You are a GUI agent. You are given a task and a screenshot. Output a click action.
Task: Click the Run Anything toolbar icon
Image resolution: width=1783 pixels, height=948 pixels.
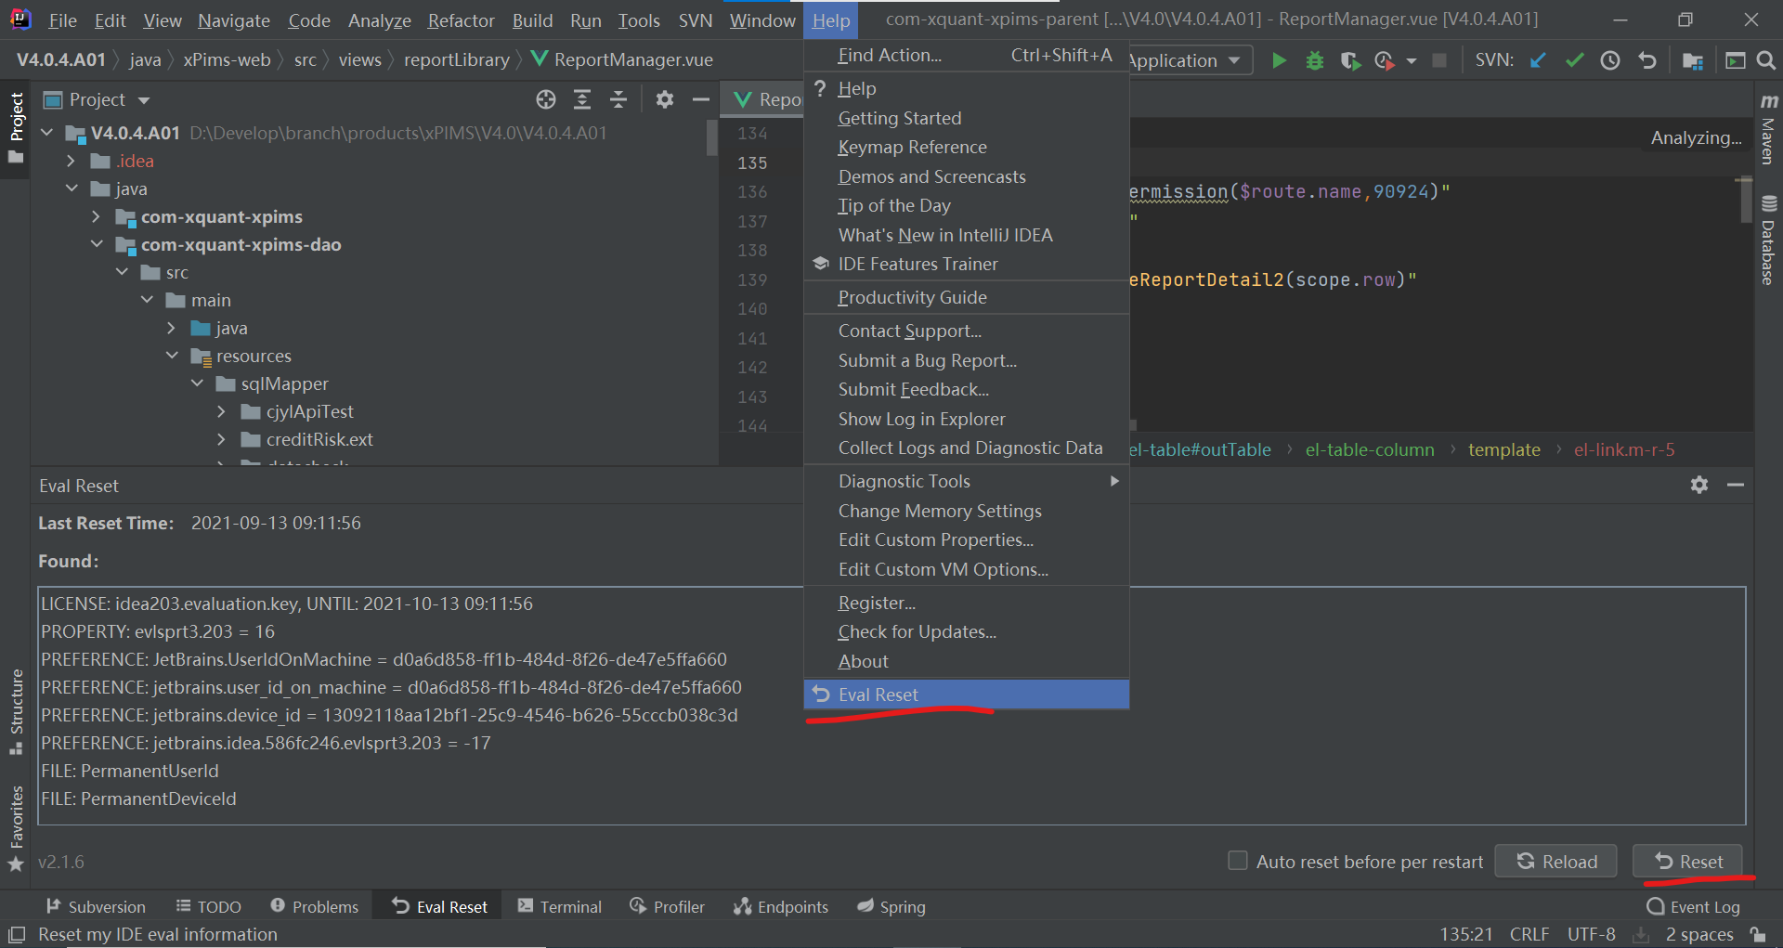[1735, 60]
